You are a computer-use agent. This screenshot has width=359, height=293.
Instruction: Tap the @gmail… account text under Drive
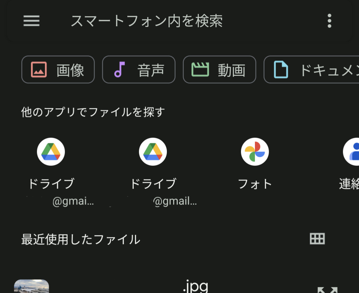click(x=175, y=201)
